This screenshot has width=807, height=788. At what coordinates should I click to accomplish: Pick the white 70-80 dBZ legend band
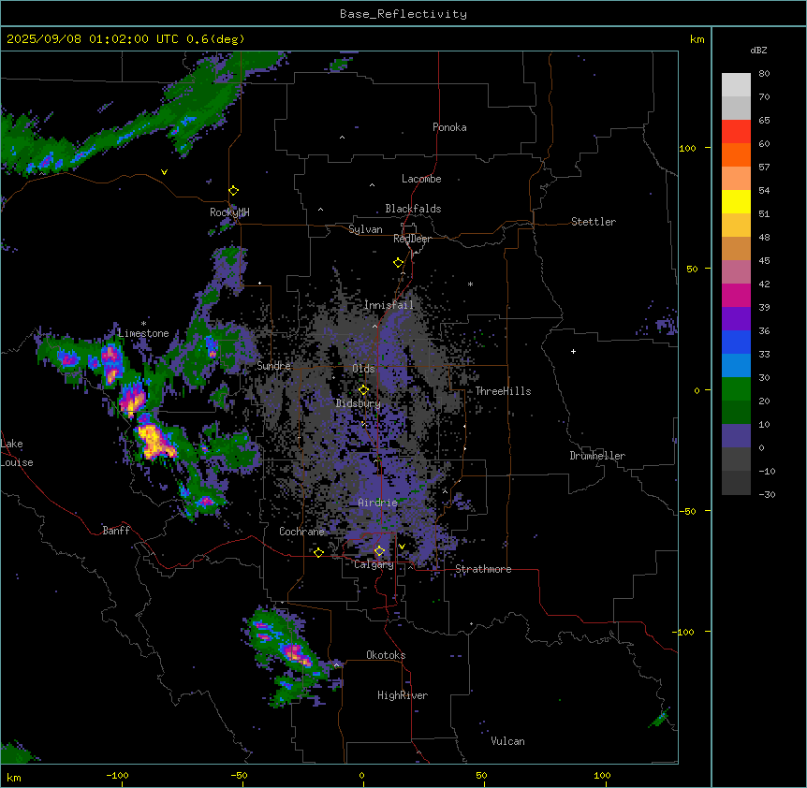click(736, 85)
